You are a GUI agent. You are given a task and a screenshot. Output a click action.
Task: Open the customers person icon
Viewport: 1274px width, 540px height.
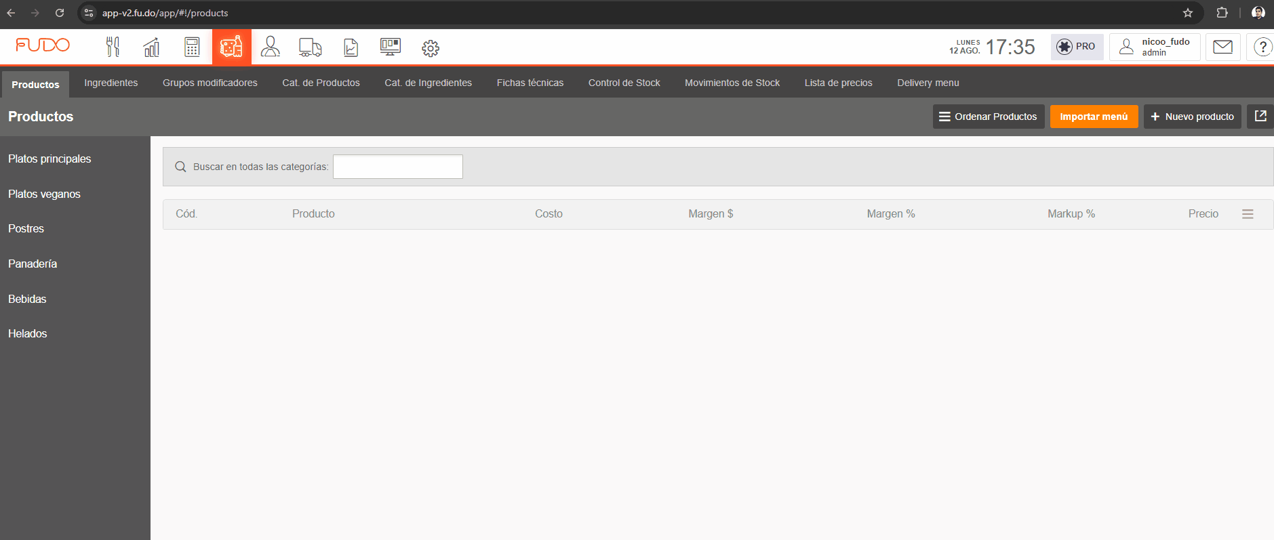[271, 47]
